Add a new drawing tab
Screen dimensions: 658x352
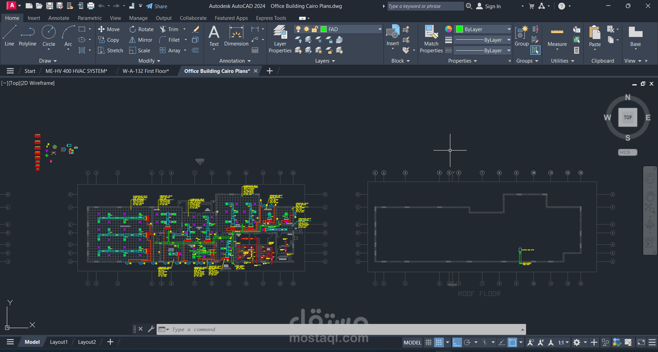270,71
